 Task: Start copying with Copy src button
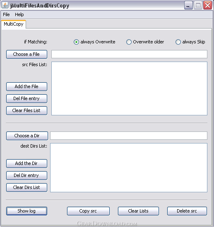(x=88, y=211)
